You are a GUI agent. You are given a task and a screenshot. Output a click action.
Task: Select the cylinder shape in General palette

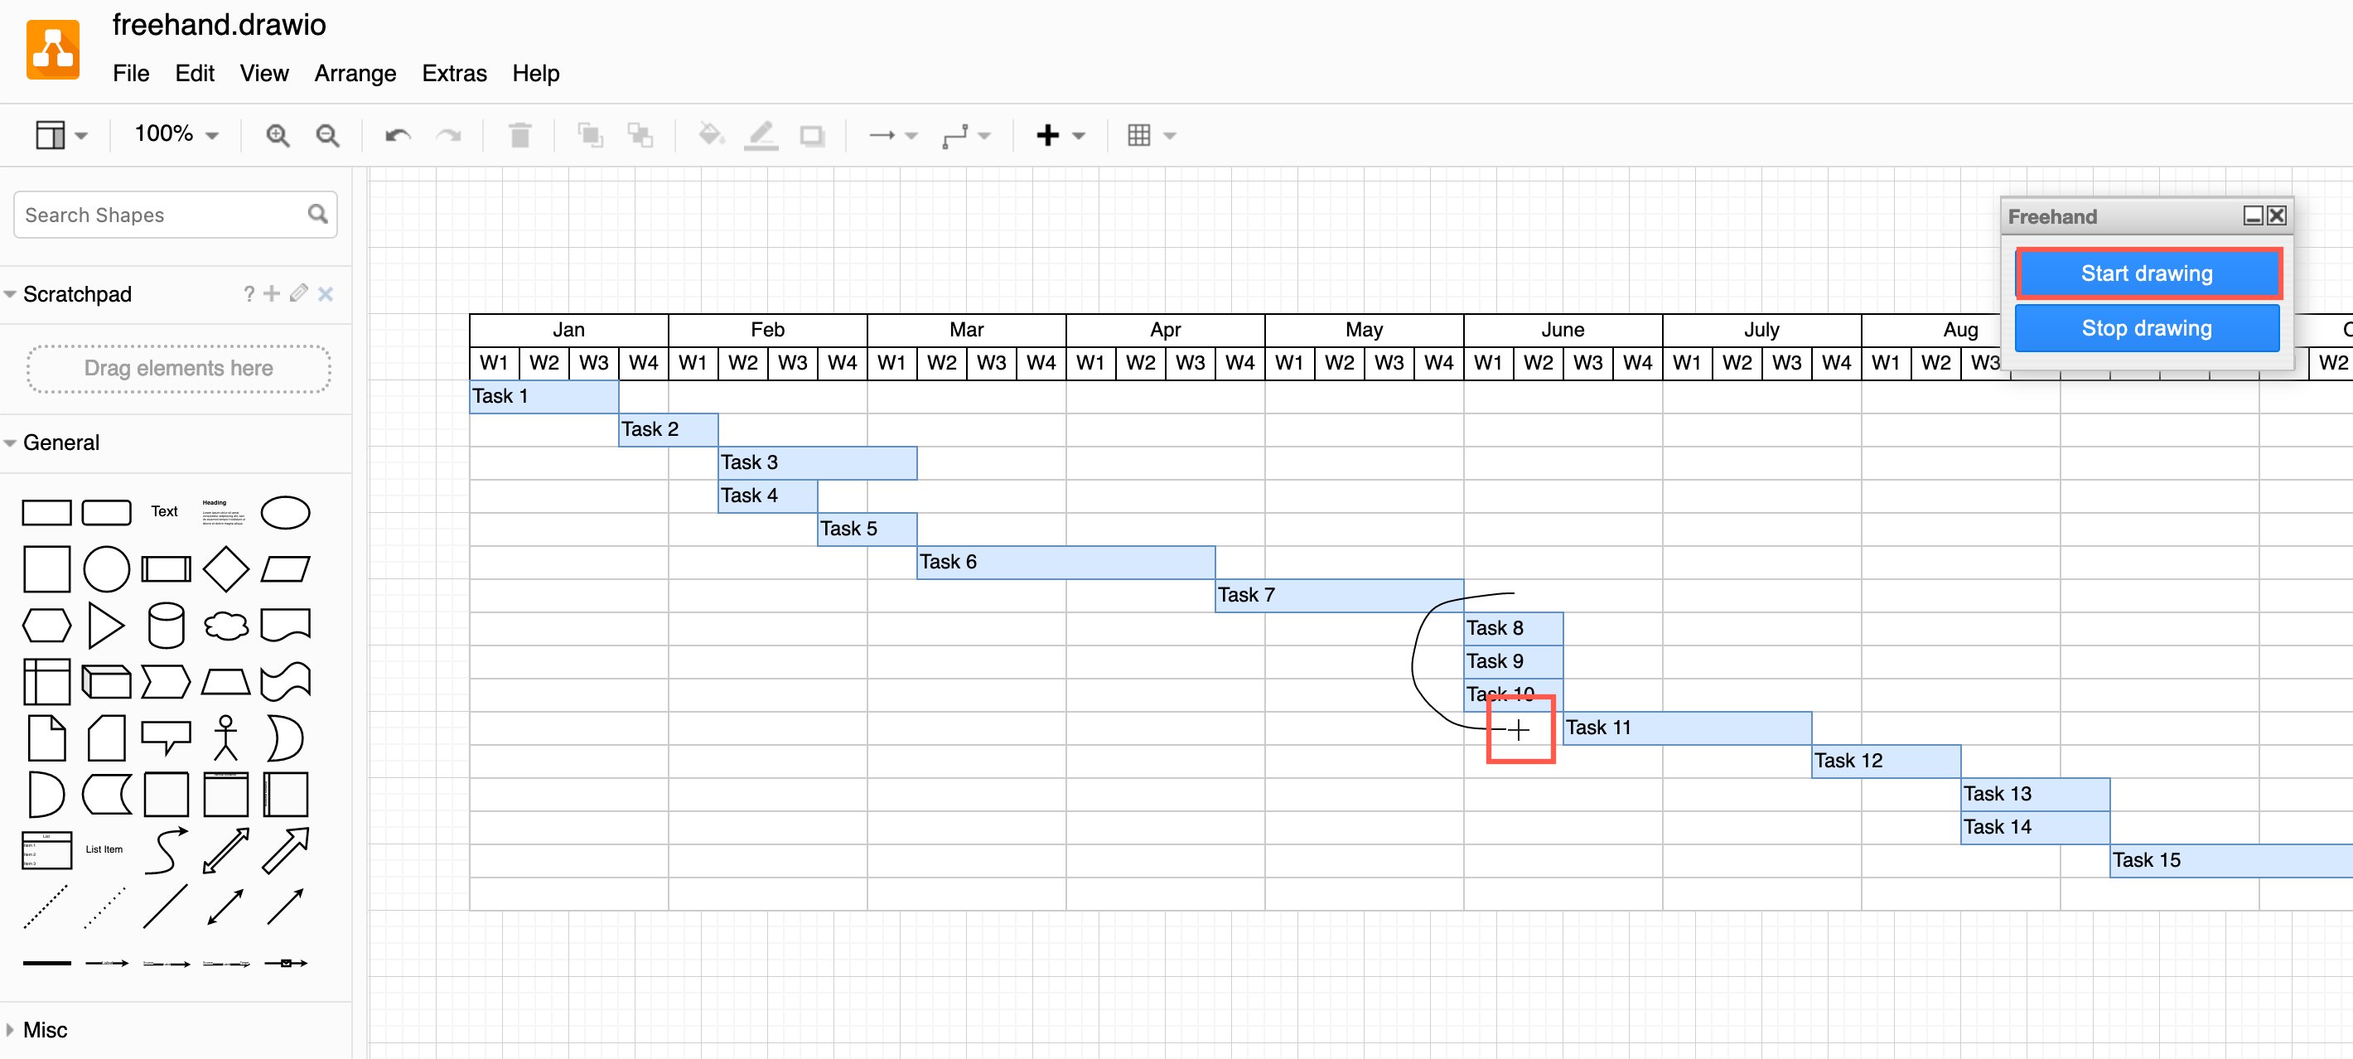pyautogui.click(x=166, y=626)
